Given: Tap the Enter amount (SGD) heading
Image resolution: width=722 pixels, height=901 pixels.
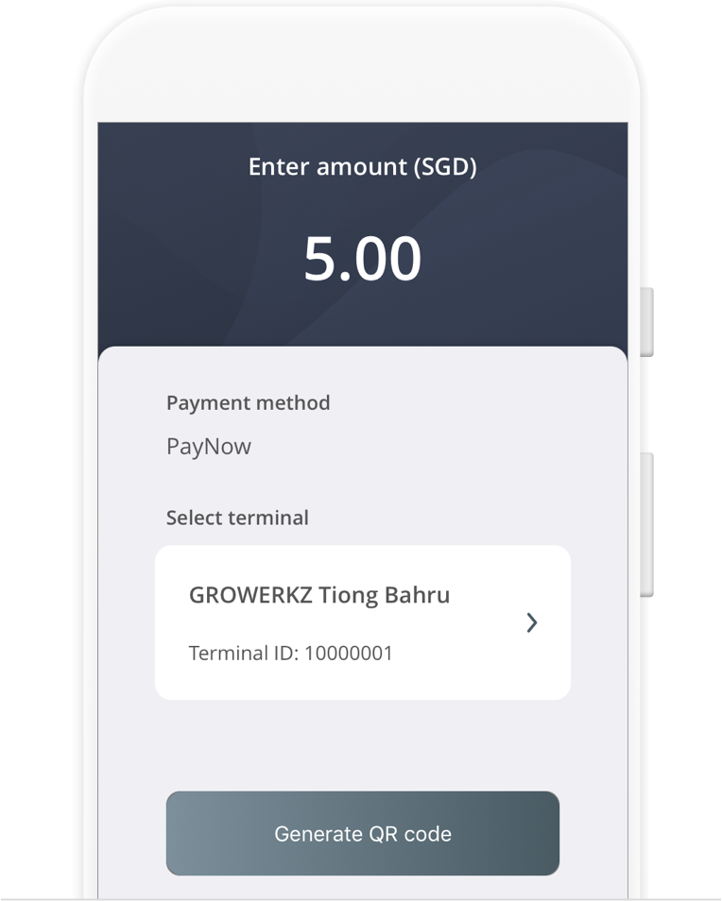Looking at the screenshot, I should (362, 167).
